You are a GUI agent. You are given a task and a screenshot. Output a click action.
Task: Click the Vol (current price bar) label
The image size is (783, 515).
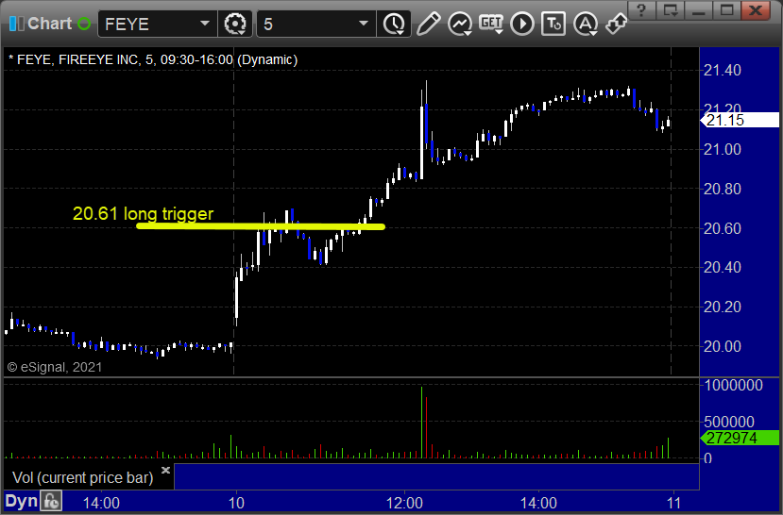click(83, 477)
